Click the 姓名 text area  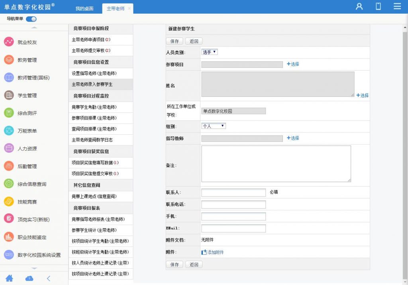[278, 84]
